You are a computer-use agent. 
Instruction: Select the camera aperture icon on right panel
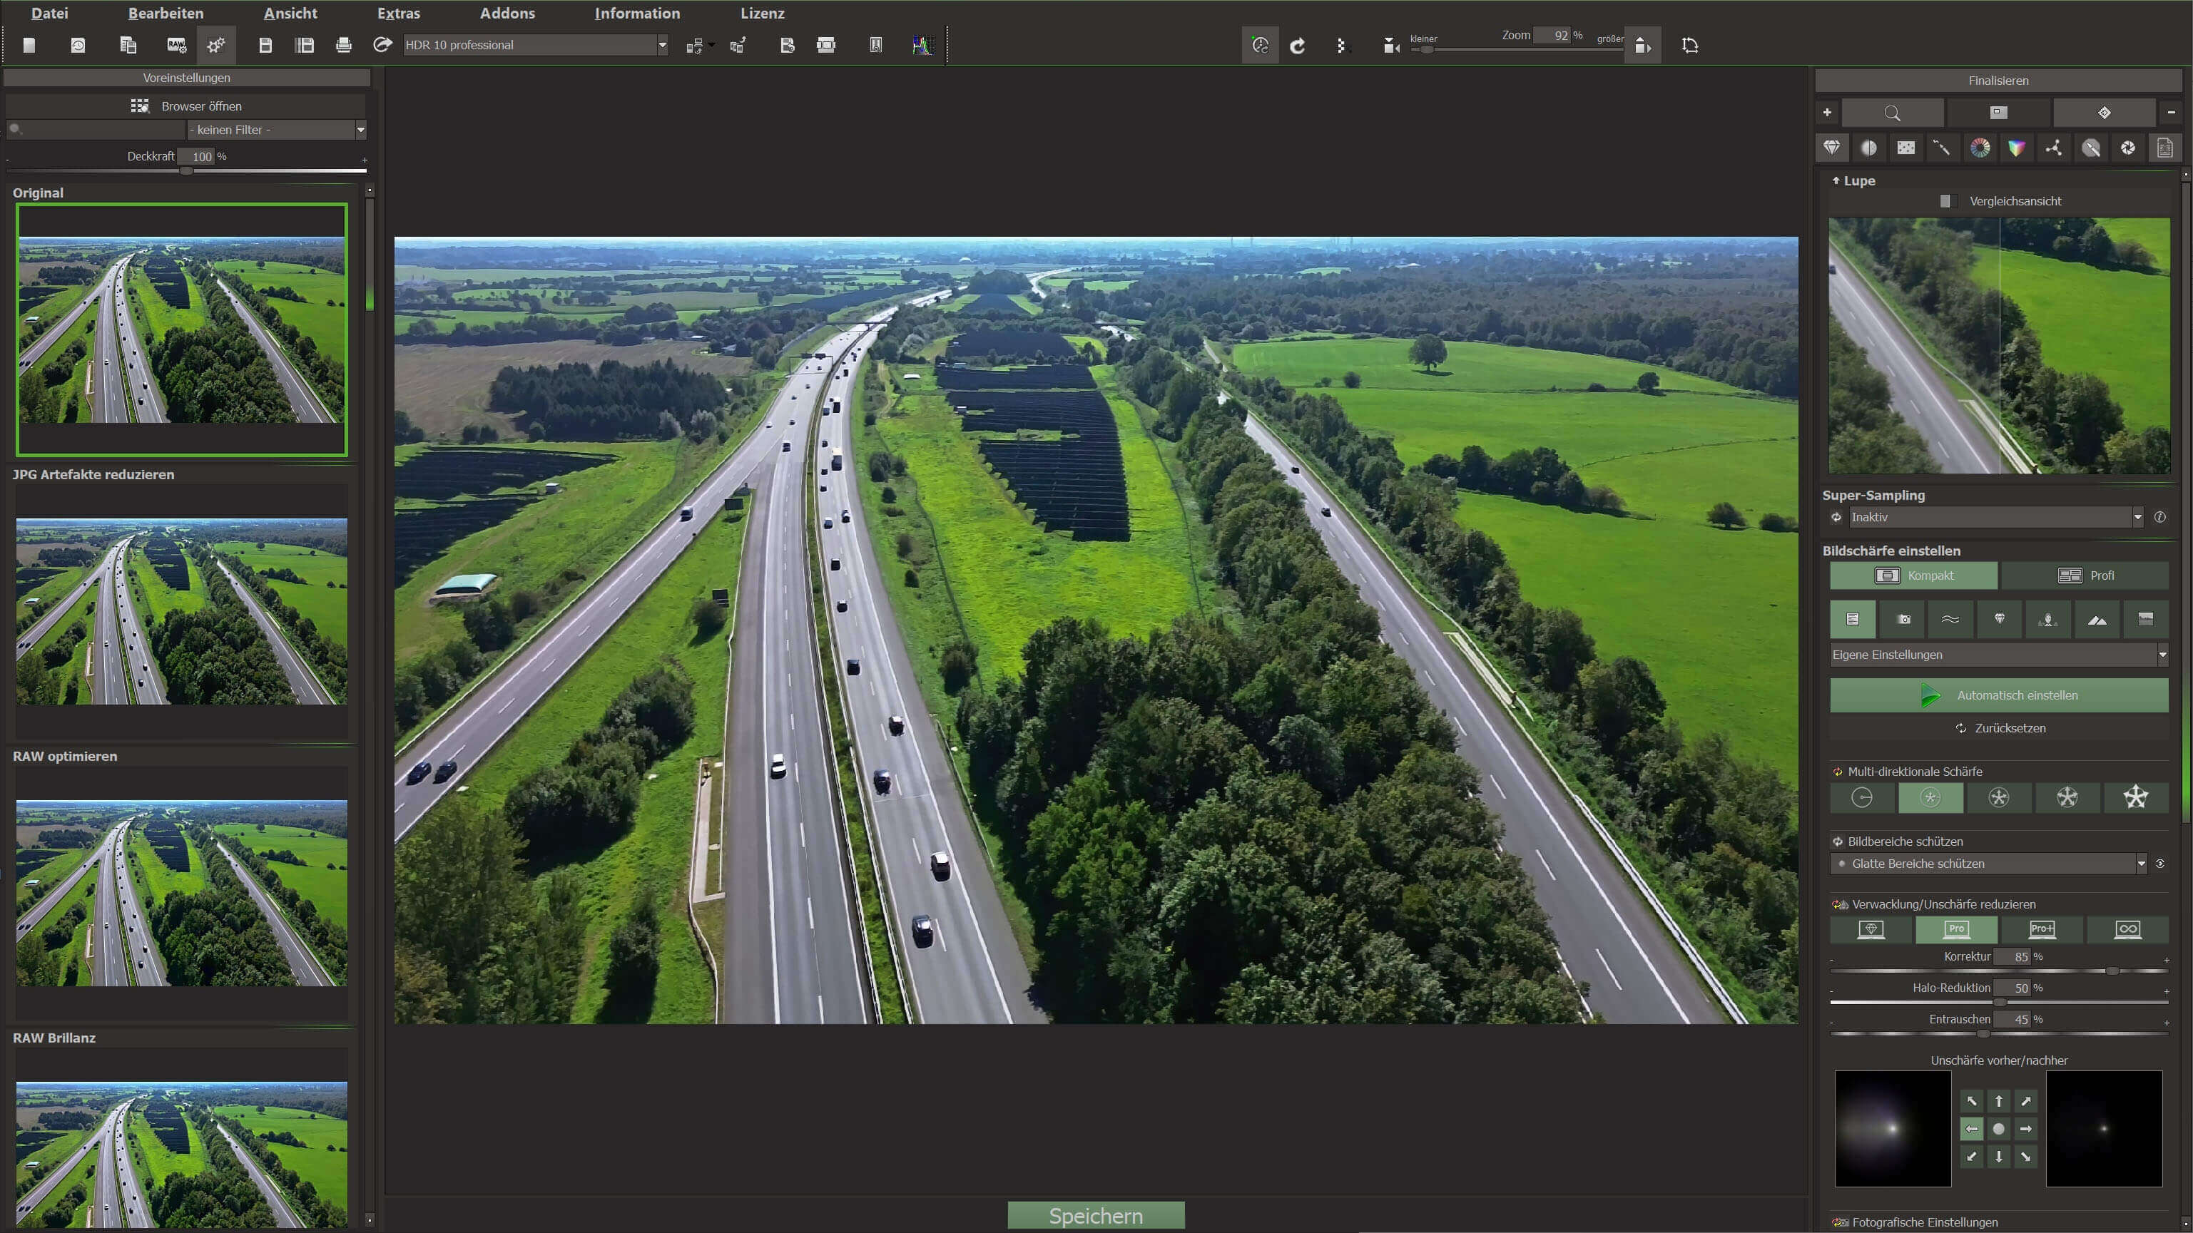[x=2127, y=148]
